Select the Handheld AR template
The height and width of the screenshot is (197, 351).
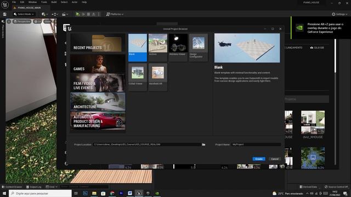point(158,77)
